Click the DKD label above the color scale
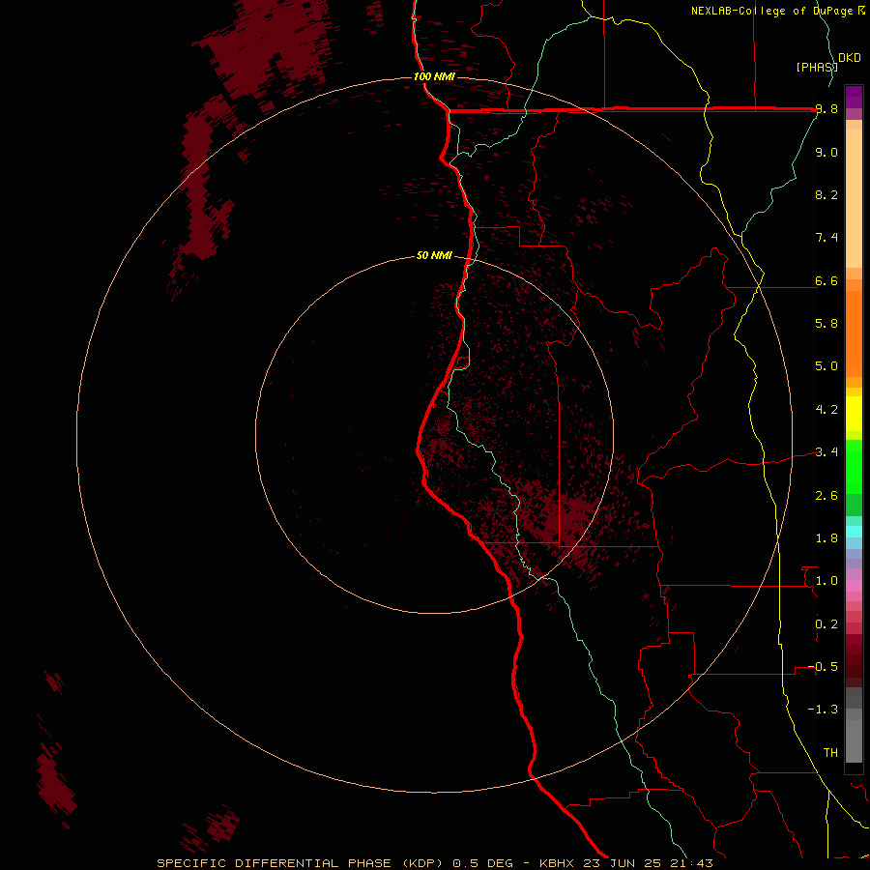870x870 pixels. pos(850,57)
